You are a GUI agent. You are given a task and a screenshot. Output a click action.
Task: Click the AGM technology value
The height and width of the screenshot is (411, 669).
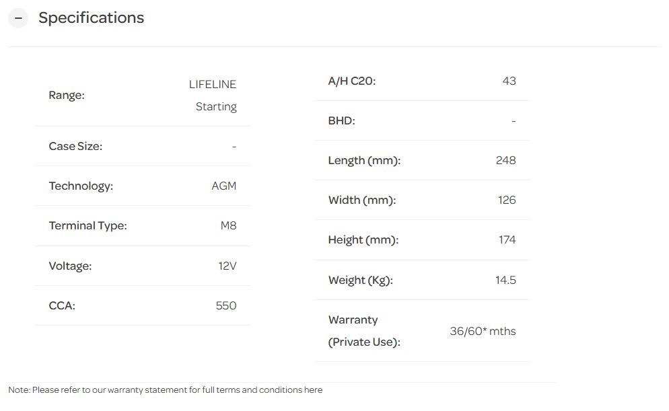click(223, 186)
